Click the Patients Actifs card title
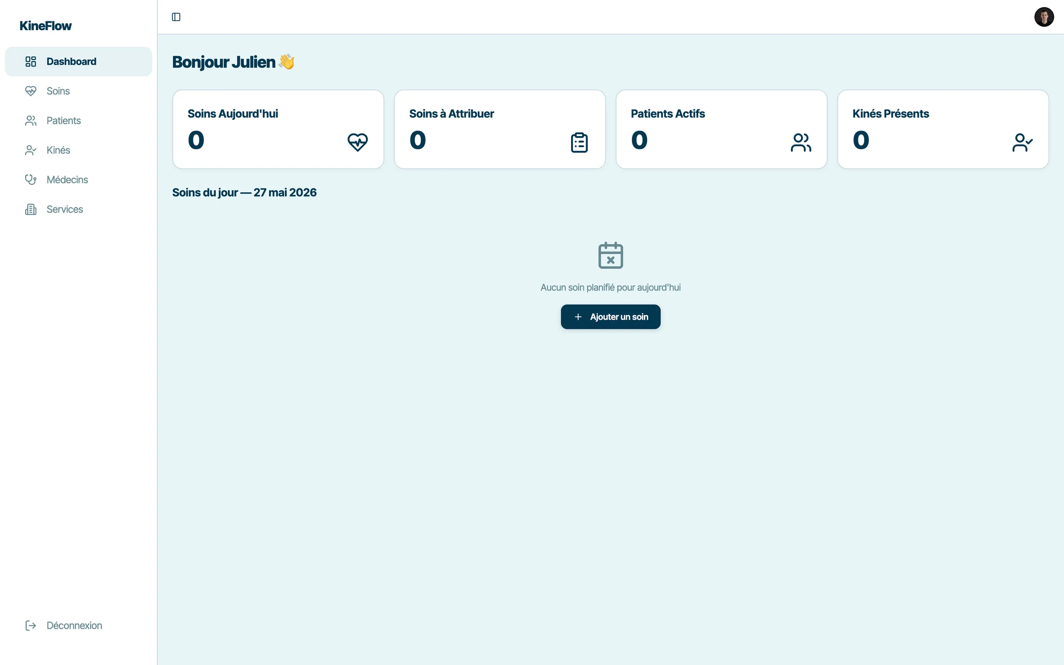This screenshot has height=665, width=1064. pos(668,113)
